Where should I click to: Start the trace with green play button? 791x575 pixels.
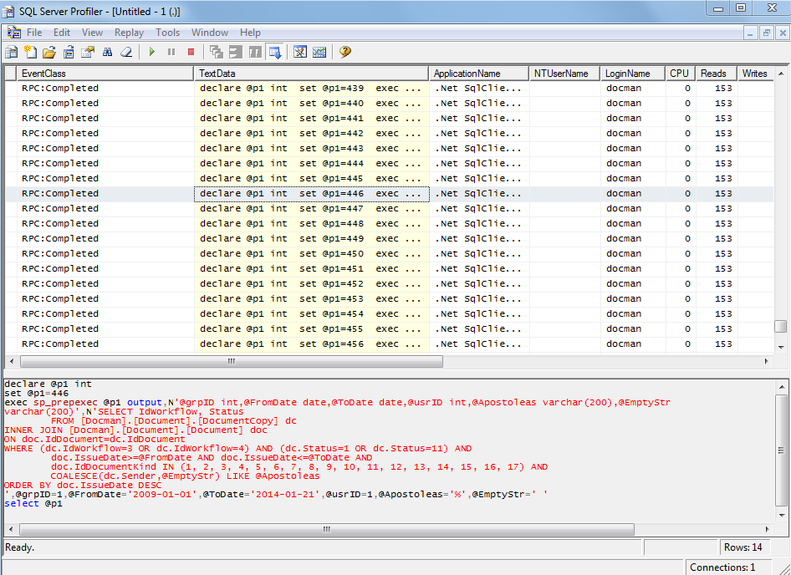click(151, 52)
